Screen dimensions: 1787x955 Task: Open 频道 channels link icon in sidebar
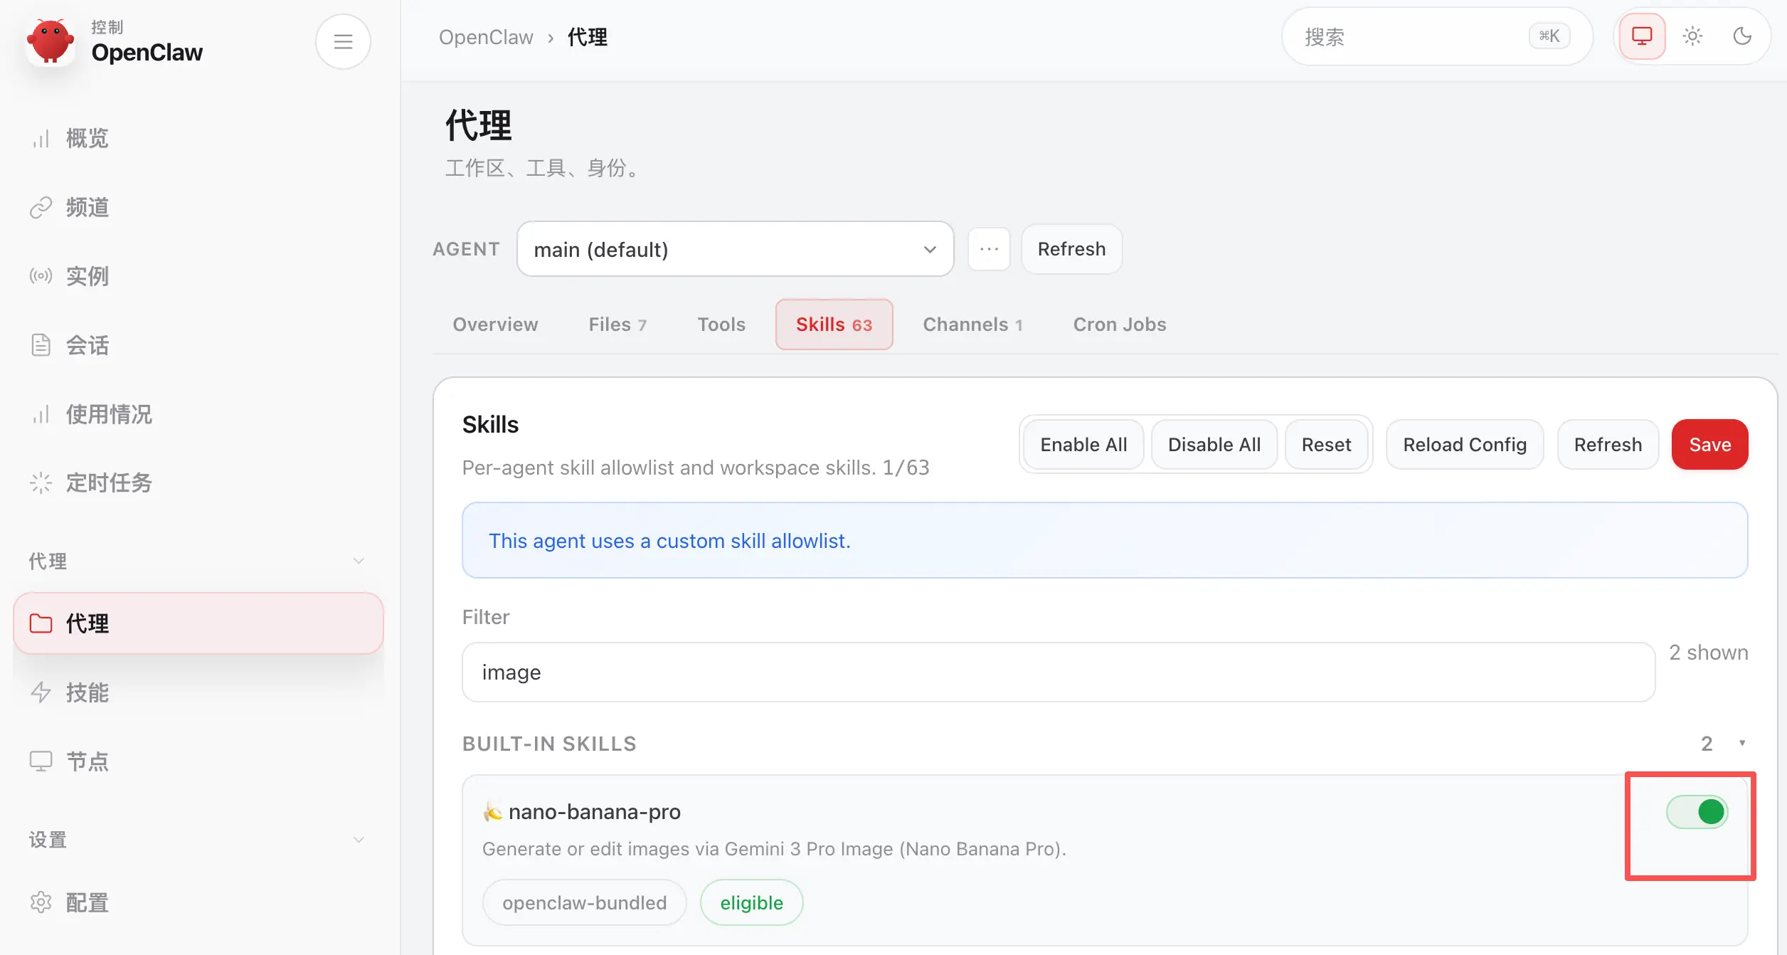pos(41,207)
